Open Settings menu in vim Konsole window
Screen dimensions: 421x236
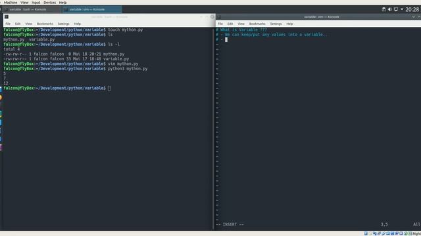(x=276, y=24)
